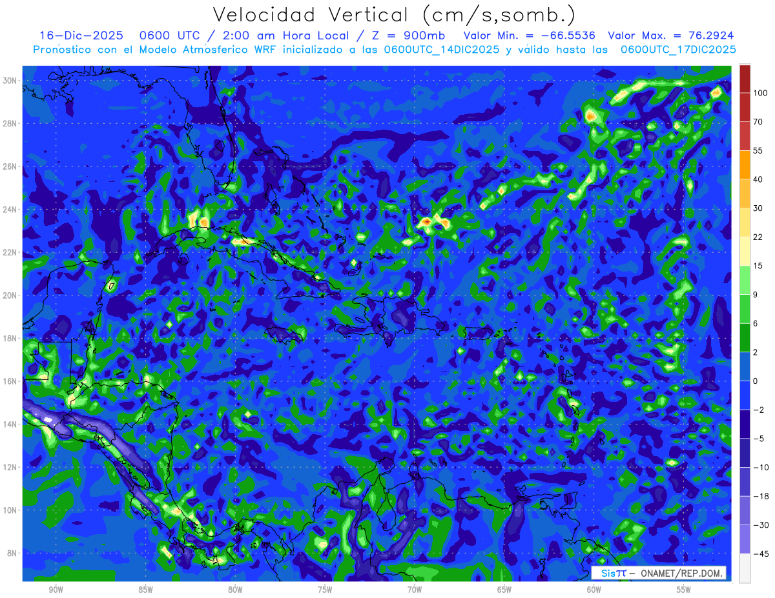775x598 pixels.
Task: Click the "70W" longitude label
Action: click(415, 590)
